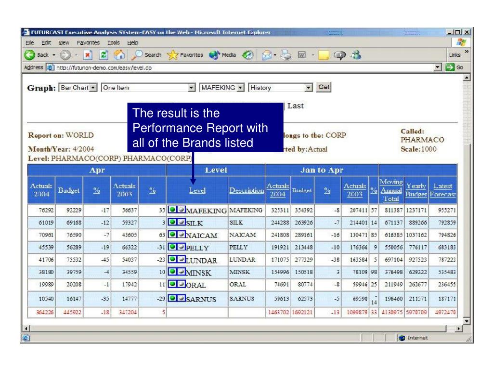Click the green Go arrow icon
The width and height of the screenshot is (493, 370).
point(450,67)
